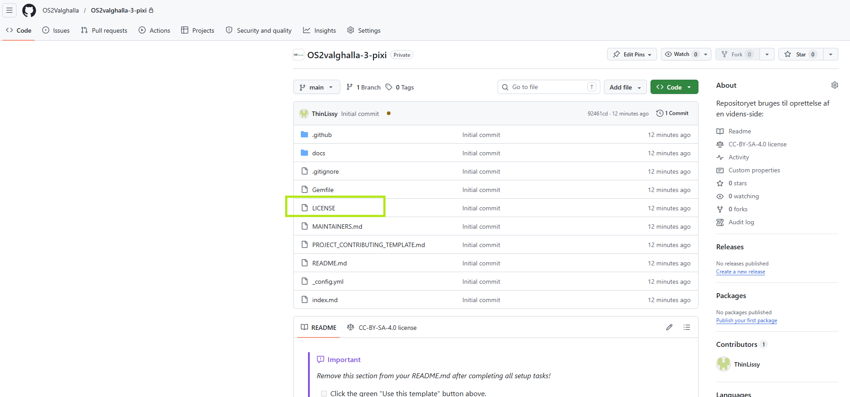Select the README tab below file list
Screen dimensions: 850x397
point(319,328)
